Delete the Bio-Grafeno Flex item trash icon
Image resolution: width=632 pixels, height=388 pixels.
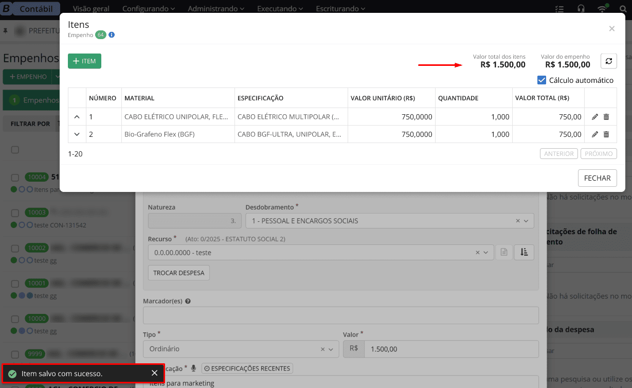pos(606,134)
